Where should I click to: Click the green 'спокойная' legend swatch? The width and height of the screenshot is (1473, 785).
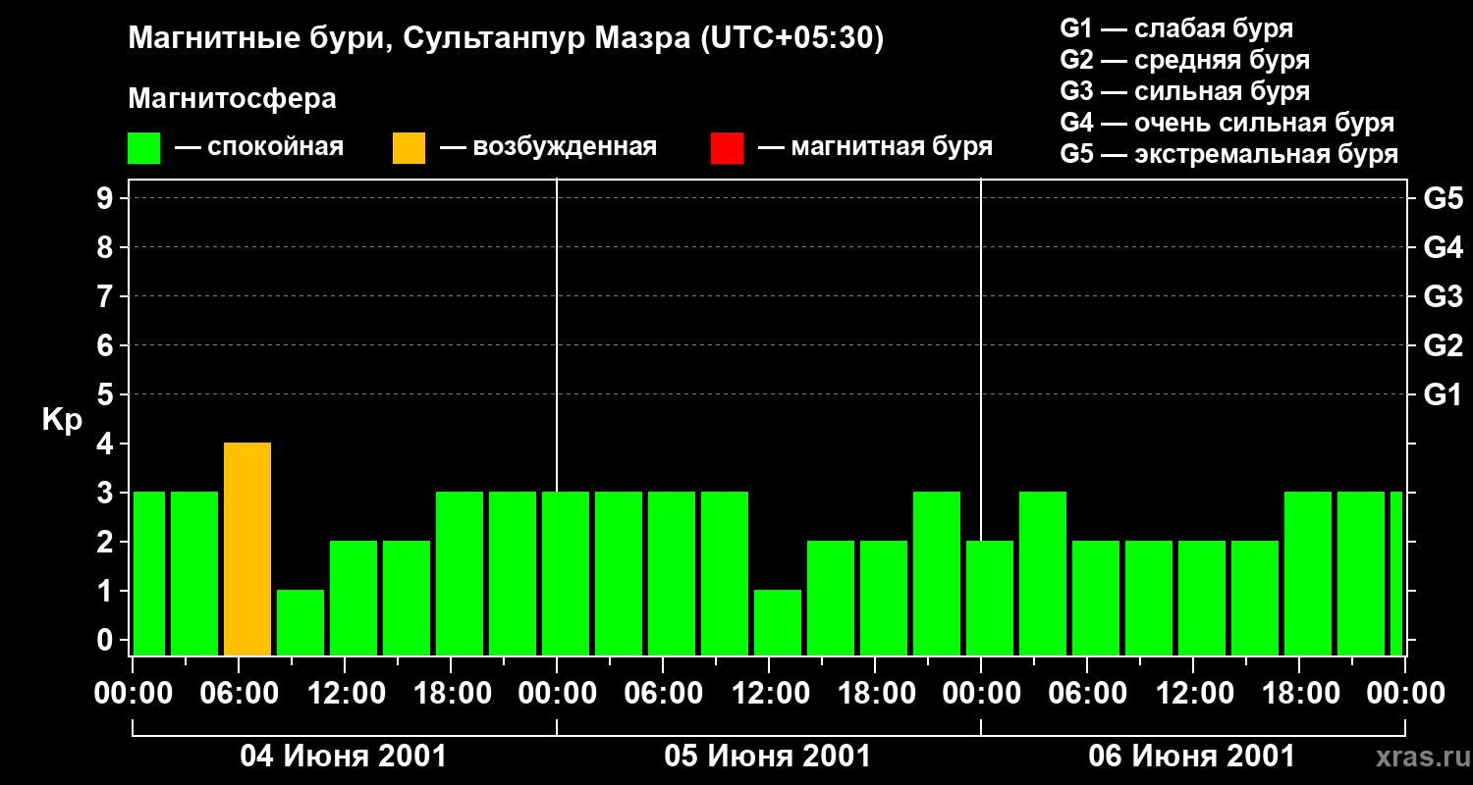click(144, 147)
